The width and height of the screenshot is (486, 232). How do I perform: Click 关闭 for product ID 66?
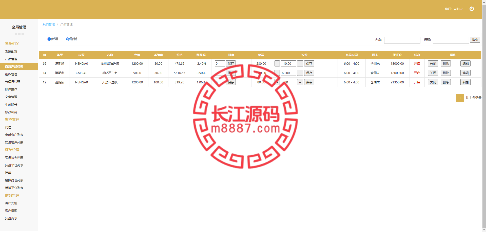433,63
